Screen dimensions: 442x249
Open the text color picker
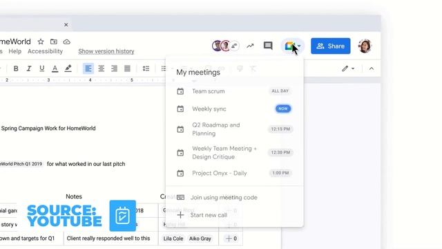pyautogui.click(x=55, y=68)
